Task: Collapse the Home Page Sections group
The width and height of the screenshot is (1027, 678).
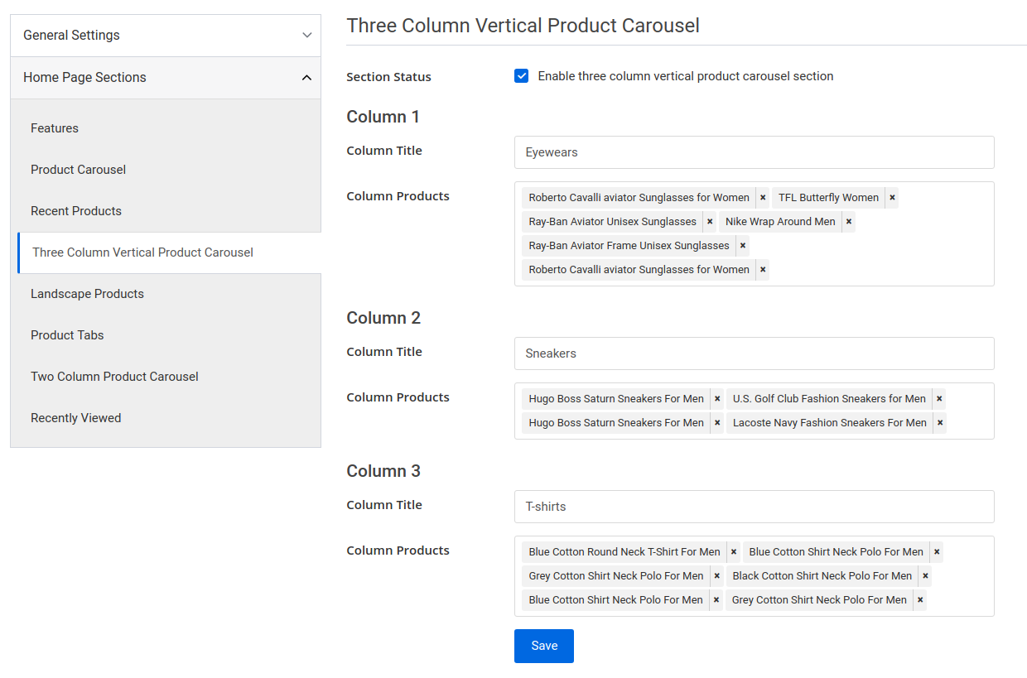Action: pos(166,77)
